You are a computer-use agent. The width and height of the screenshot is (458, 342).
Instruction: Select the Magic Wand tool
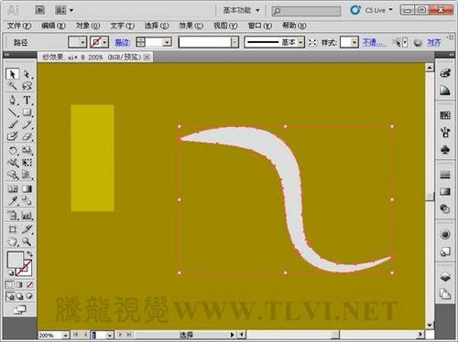pos(13,86)
